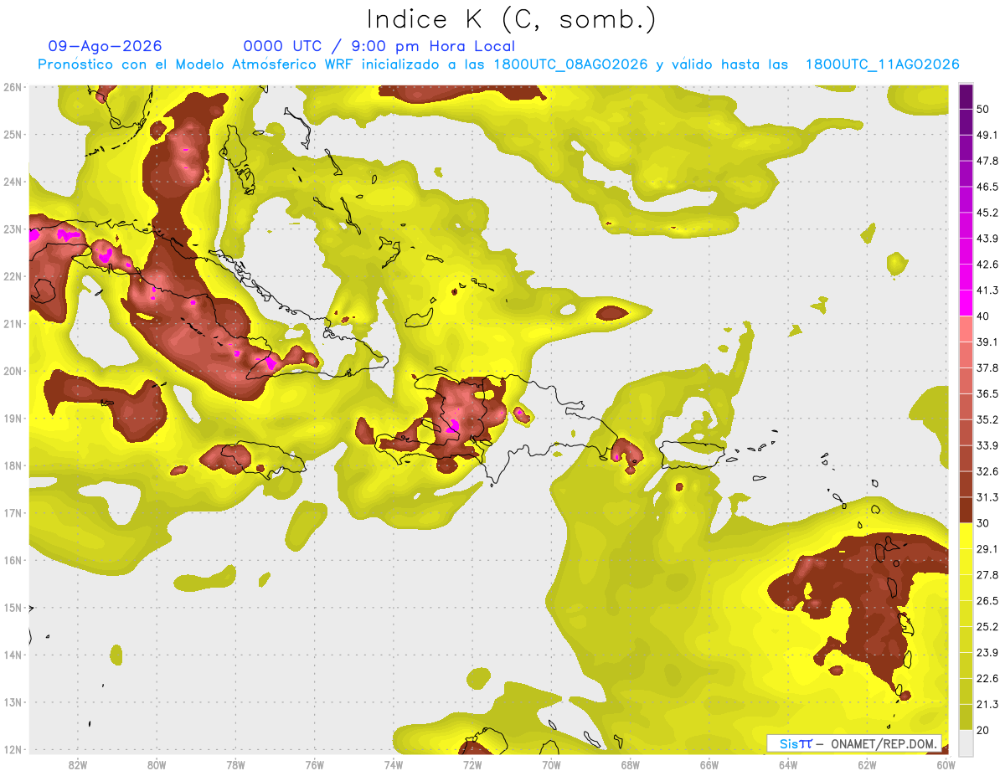
Task: Click the 60W longitude axis label
Action: [946, 764]
